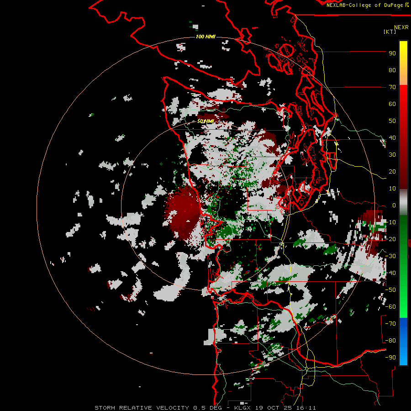Click the -30 value on velocity legend

coord(390,256)
